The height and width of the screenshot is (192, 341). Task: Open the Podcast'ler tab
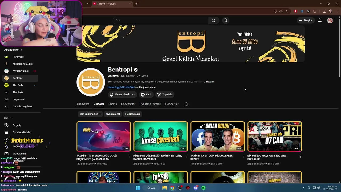pyautogui.click(x=128, y=104)
